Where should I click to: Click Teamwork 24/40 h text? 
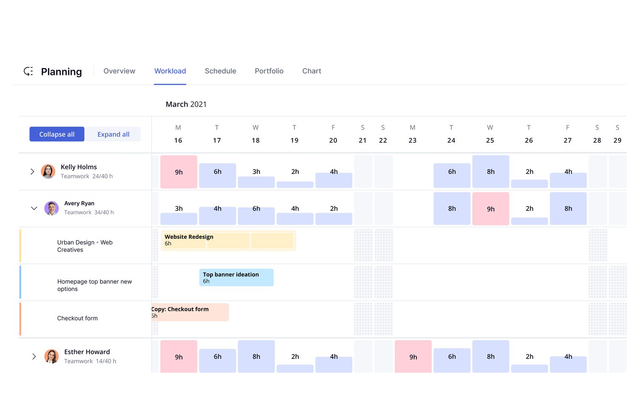tap(87, 176)
